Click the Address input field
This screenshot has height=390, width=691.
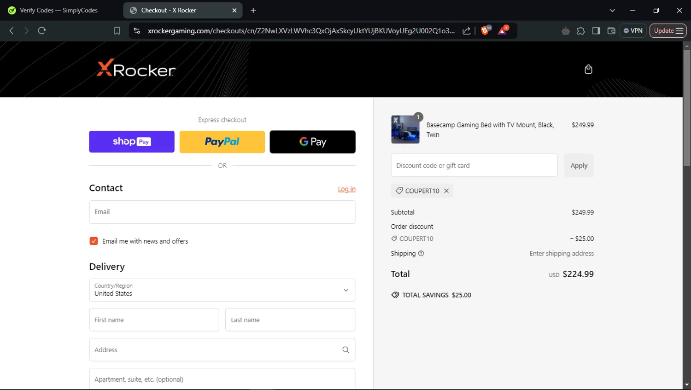click(222, 350)
